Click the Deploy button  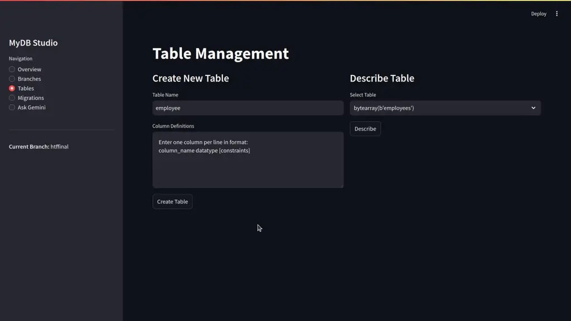coord(538,13)
